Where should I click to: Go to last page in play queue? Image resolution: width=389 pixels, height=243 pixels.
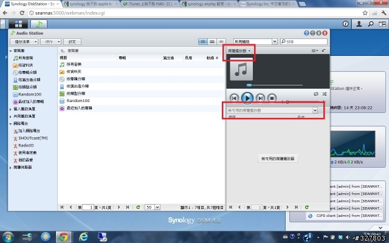click(x=296, y=207)
